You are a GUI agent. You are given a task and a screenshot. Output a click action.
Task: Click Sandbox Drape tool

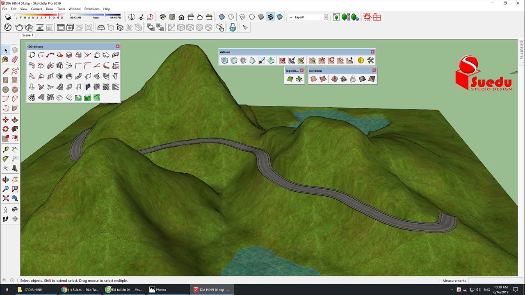pos(353,79)
